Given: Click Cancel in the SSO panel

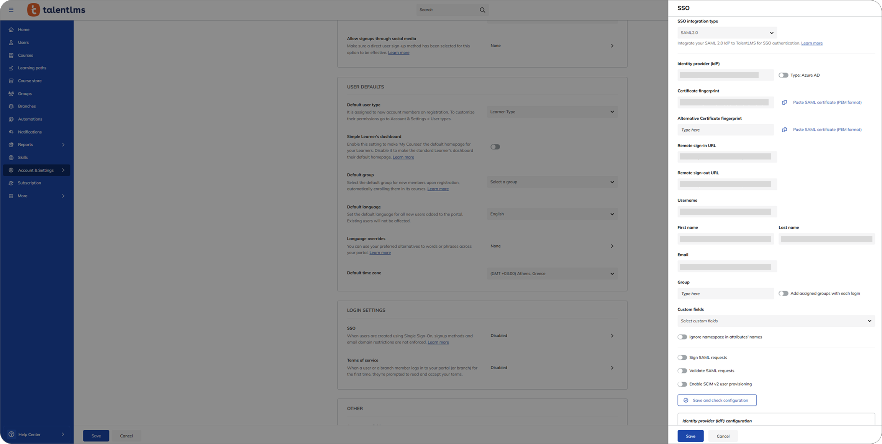Looking at the screenshot, I should tap(723, 436).
